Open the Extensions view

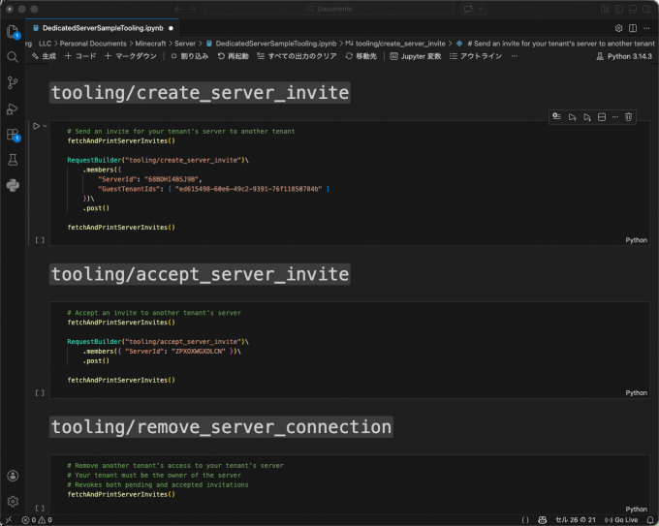pyautogui.click(x=13, y=135)
